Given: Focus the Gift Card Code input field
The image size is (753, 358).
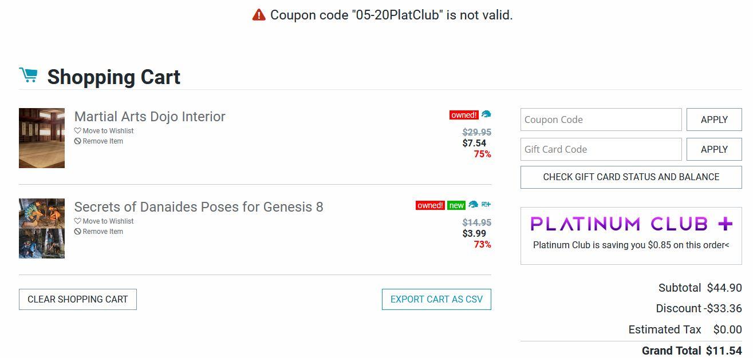Looking at the screenshot, I should point(601,149).
